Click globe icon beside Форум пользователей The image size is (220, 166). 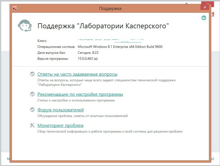tap(32, 110)
